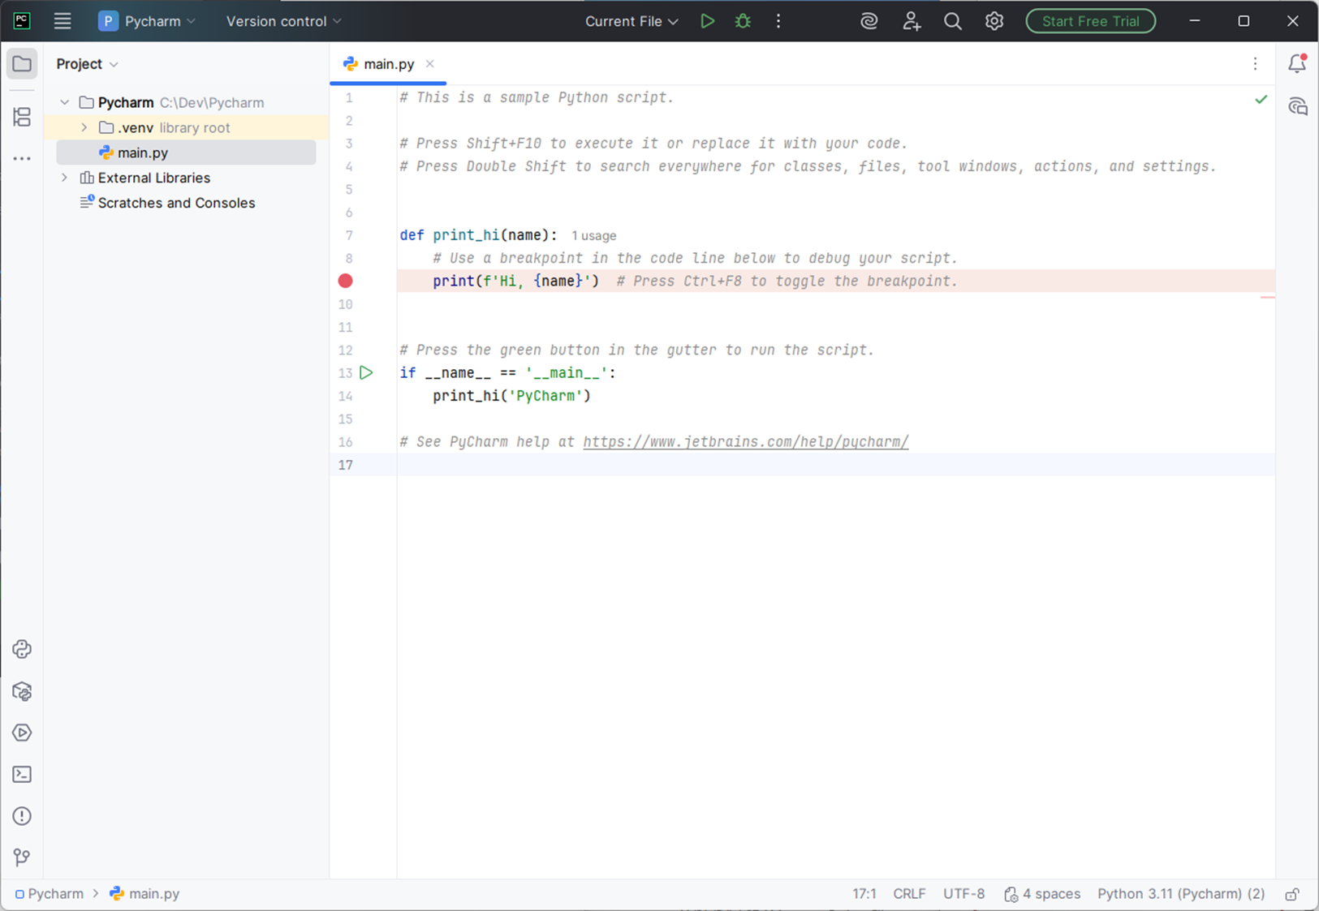Click the red error stripe marker on scrollbar
Image resolution: width=1319 pixels, height=911 pixels.
1267,298
